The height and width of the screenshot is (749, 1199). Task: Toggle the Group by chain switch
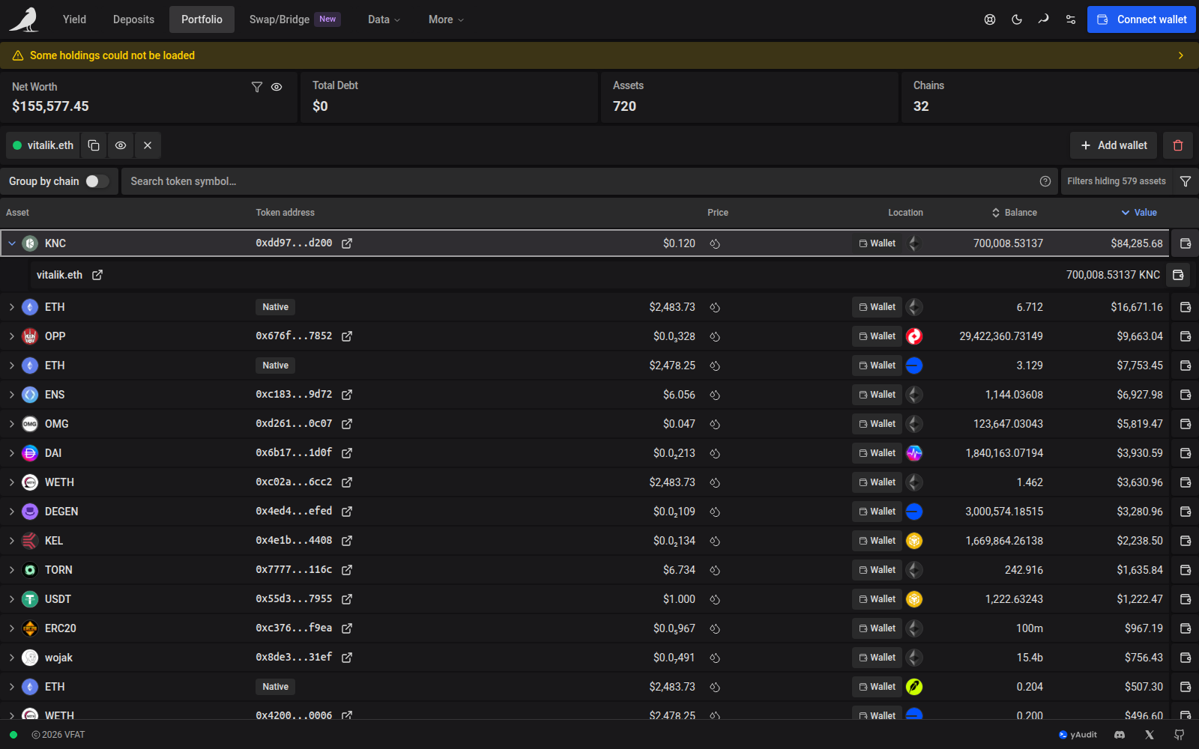click(97, 181)
